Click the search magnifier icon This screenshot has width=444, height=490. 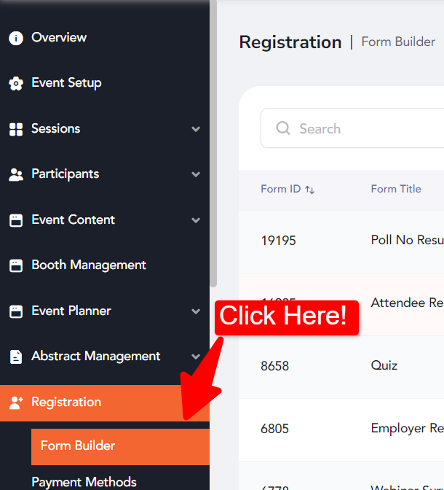[283, 128]
